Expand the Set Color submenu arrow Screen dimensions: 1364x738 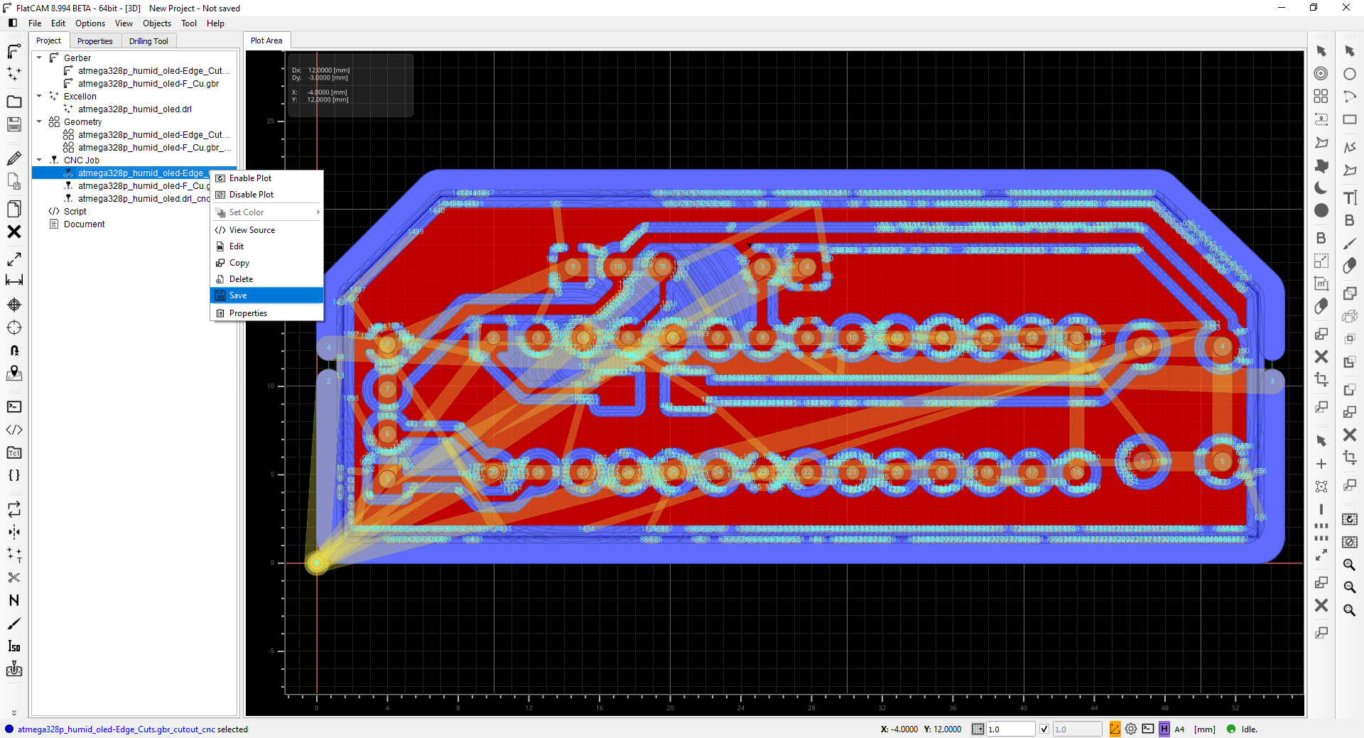click(x=318, y=212)
